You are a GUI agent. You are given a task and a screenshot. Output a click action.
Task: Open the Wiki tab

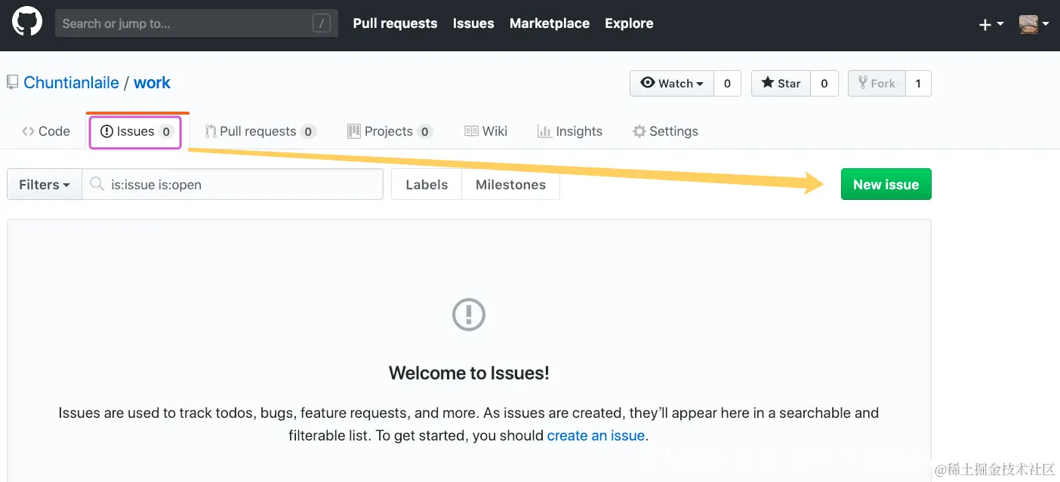click(485, 131)
